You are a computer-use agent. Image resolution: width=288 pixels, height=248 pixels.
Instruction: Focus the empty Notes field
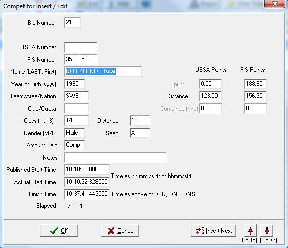[115, 157]
